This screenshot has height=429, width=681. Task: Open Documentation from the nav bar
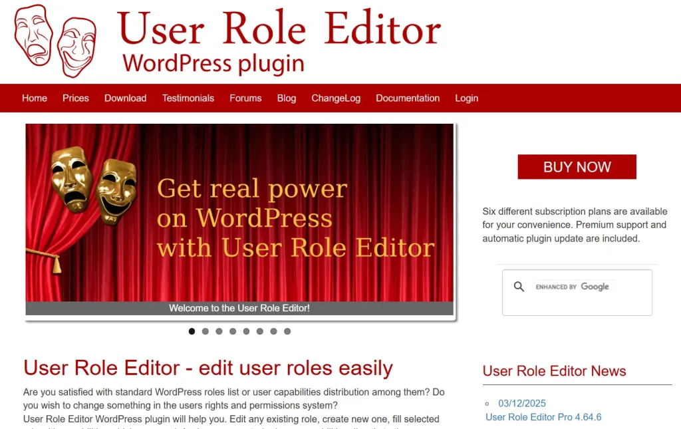[x=408, y=98]
